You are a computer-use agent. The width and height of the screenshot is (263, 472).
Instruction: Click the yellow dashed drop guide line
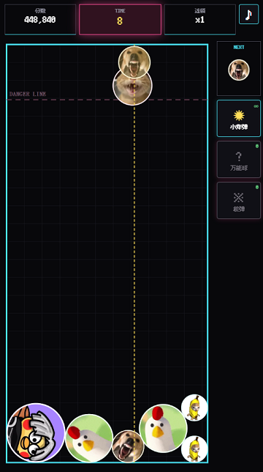[x=134, y=256]
